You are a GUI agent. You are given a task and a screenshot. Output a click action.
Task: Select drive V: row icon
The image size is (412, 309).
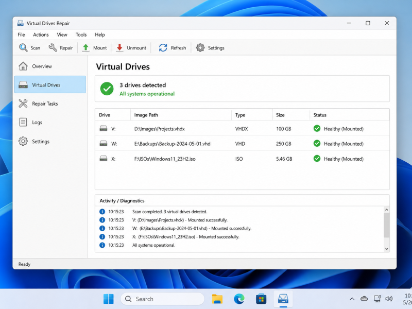click(x=104, y=128)
